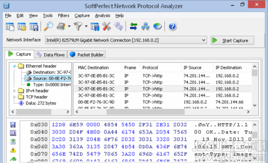Click the Start Capture button
268x163 pixels.
pos(232,41)
